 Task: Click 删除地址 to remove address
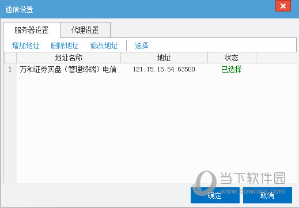[65, 46]
